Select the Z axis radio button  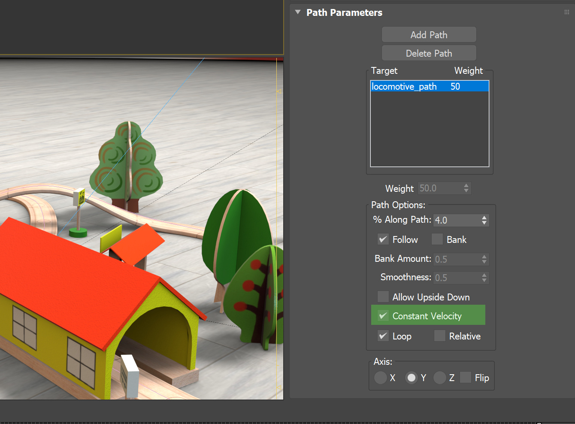click(x=439, y=378)
